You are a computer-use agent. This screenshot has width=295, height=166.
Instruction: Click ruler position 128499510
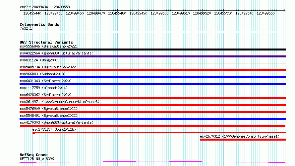click(x=181, y=13)
